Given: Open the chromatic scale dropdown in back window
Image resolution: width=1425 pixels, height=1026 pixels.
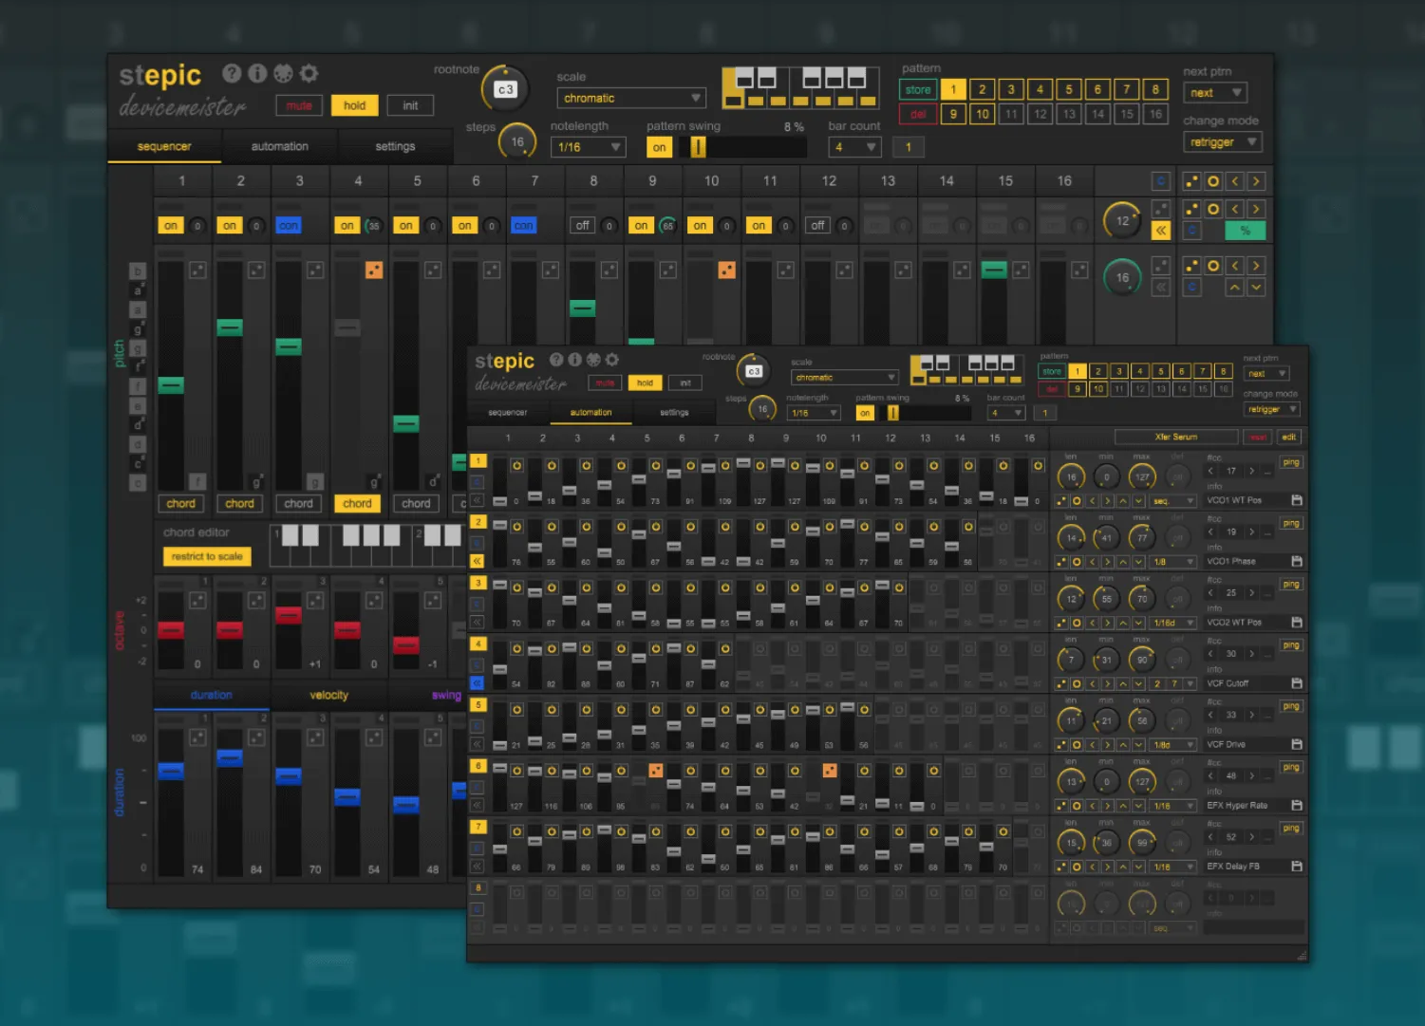Looking at the screenshot, I should pyautogui.click(x=630, y=98).
